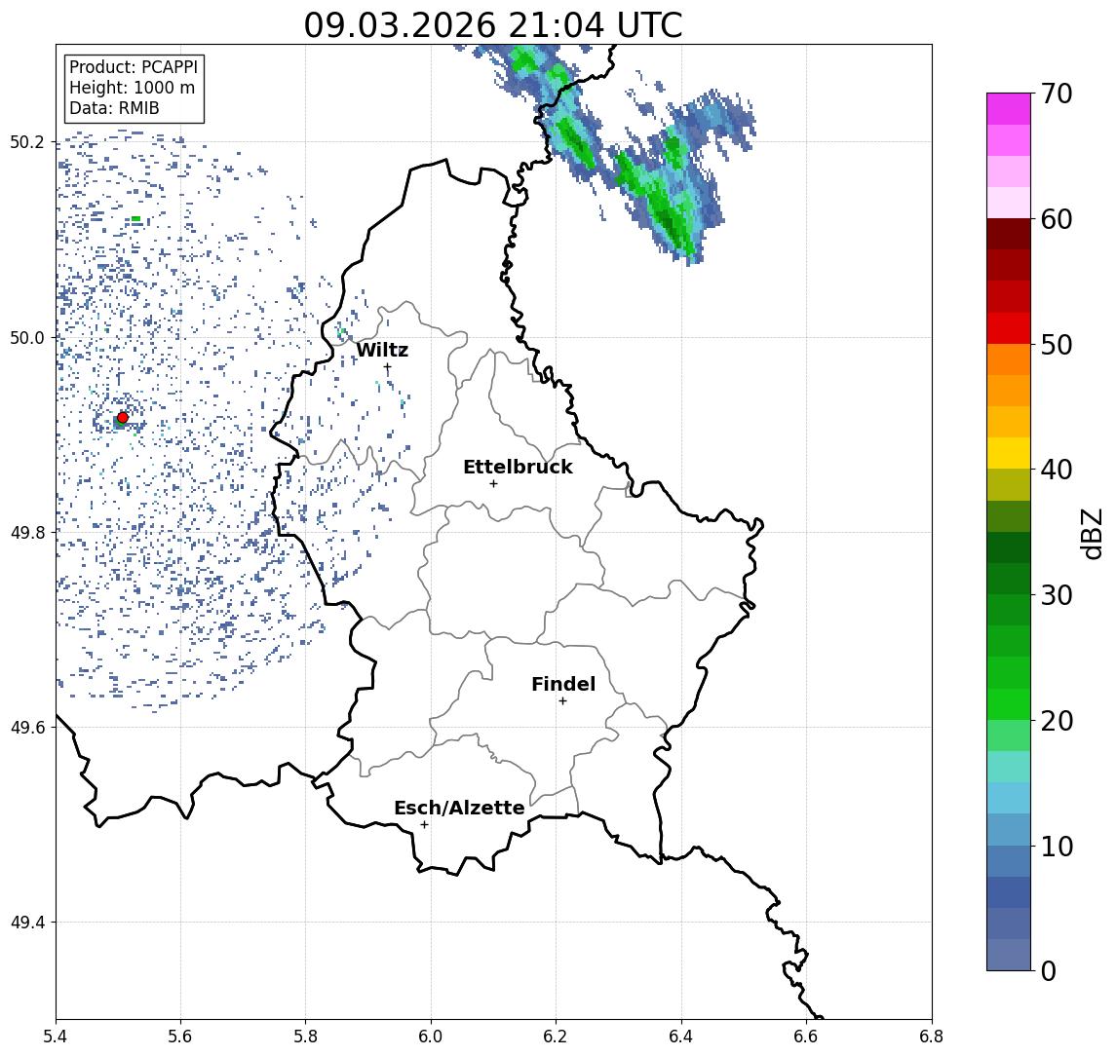Image resolution: width=1116 pixels, height=1056 pixels.
Task: Click the Product: PCAPPI text
Action: [134, 67]
